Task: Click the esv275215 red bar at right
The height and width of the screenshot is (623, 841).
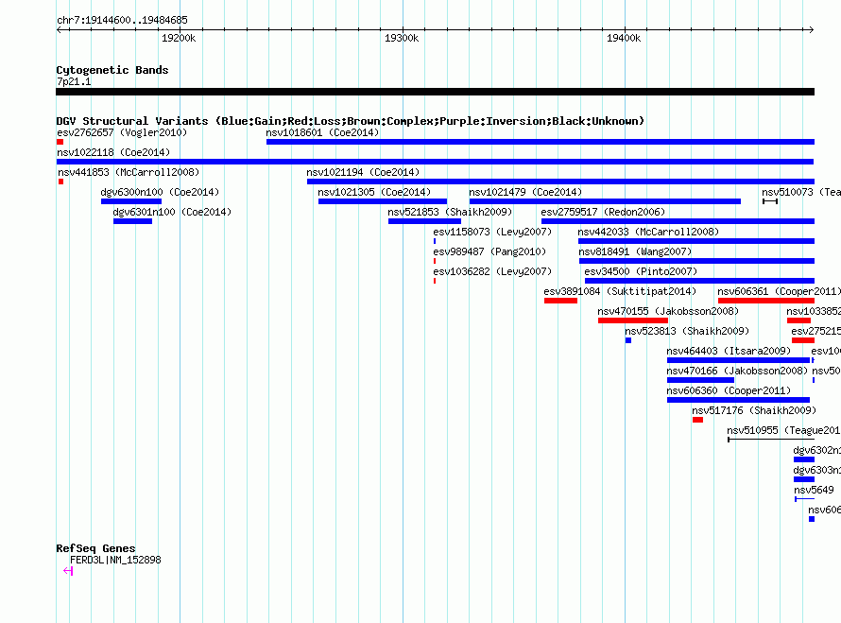Action: 803,340
